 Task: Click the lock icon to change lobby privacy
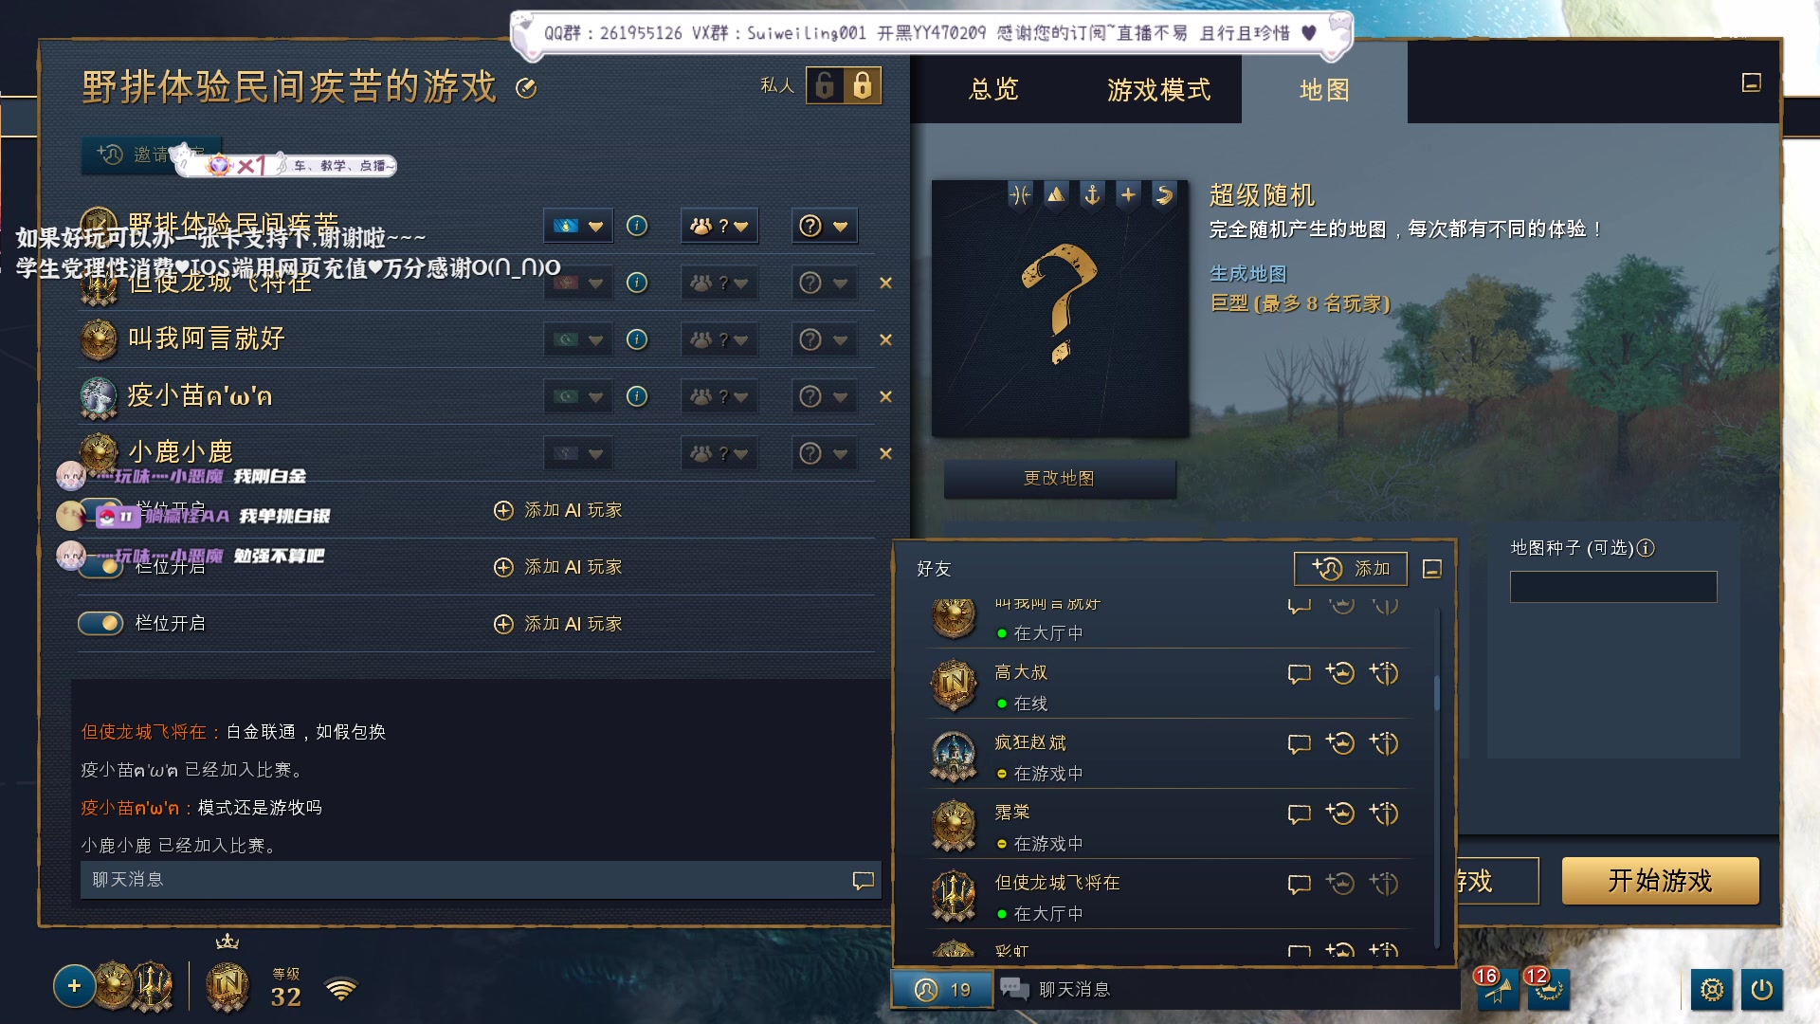pos(861,86)
